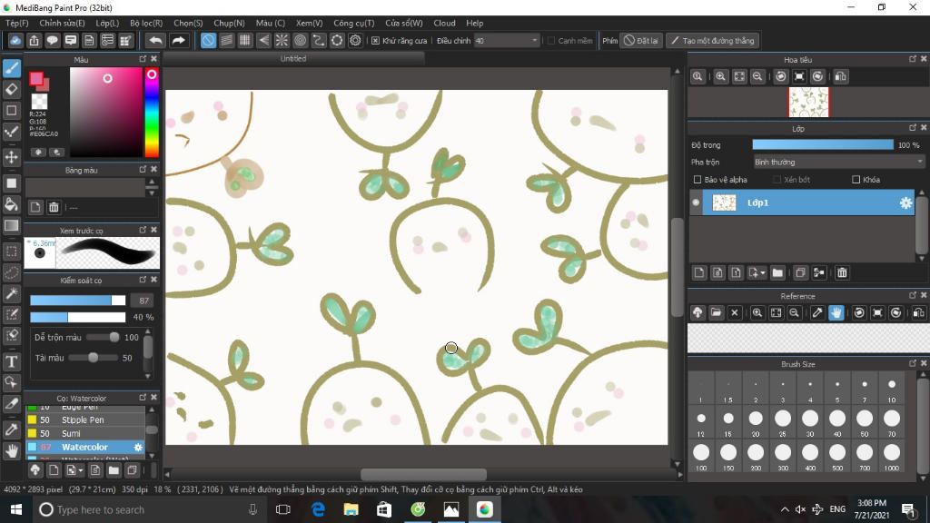Enable the concentric circle snap guide
The width and height of the screenshot is (930, 523).
click(300, 40)
